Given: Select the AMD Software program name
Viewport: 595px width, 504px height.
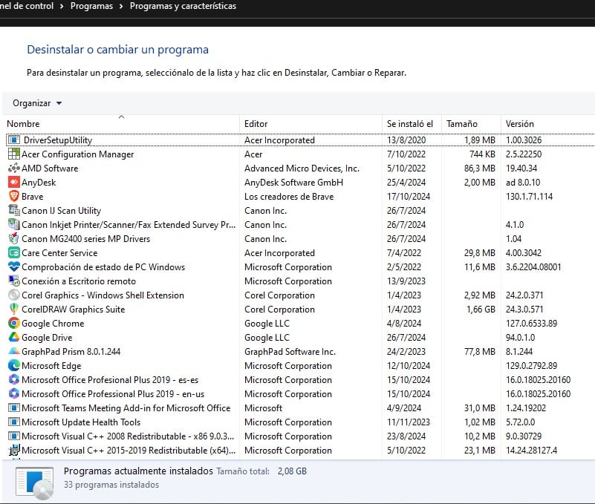Looking at the screenshot, I should click(x=50, y=168).
